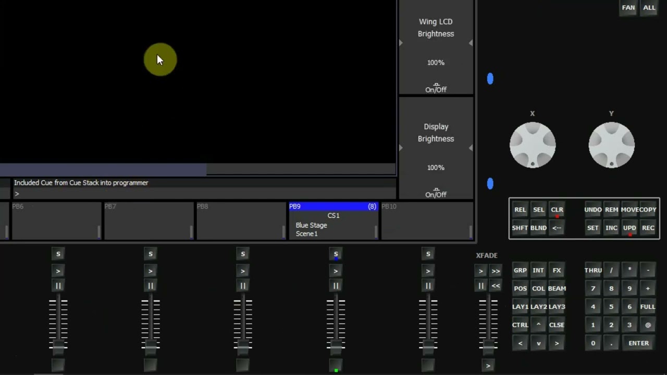Open the POS position window
The image size is (667, 375).
click(x=520, y=289)
